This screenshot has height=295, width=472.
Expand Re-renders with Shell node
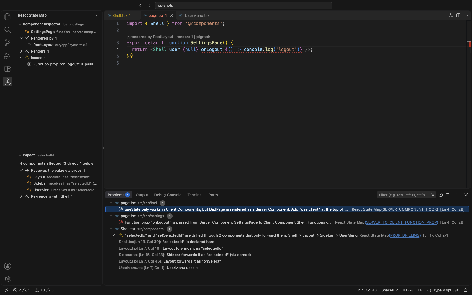tap(21, 196)
